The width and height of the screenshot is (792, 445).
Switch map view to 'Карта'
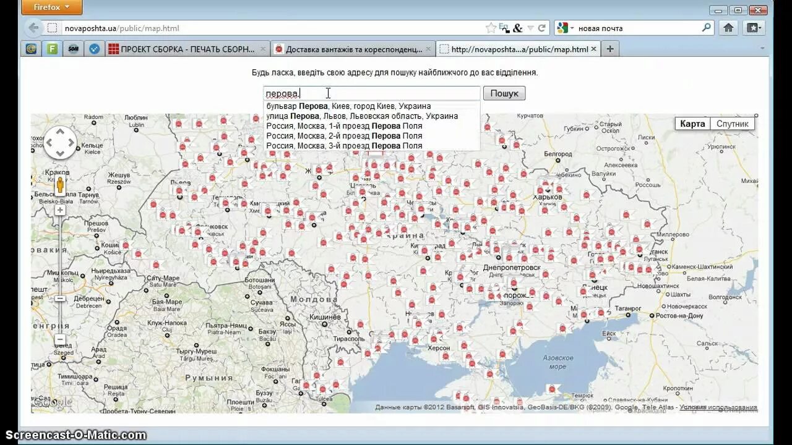click(692, 124)
